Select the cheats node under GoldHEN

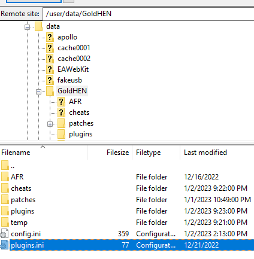(79, 112)
